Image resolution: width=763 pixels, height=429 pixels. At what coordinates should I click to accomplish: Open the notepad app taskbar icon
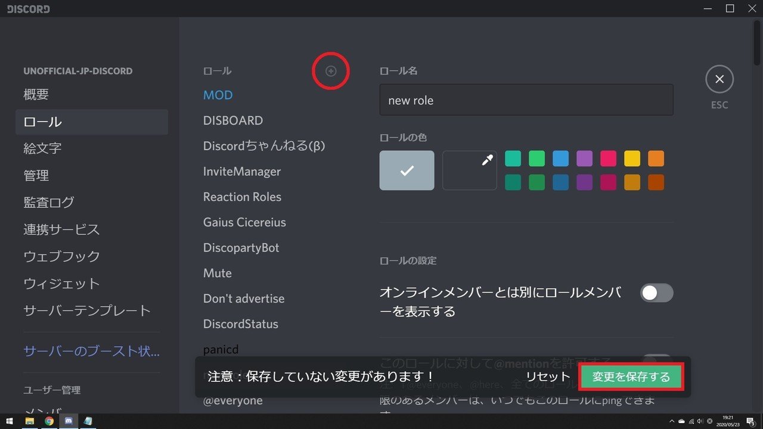[x=88, y=421]
